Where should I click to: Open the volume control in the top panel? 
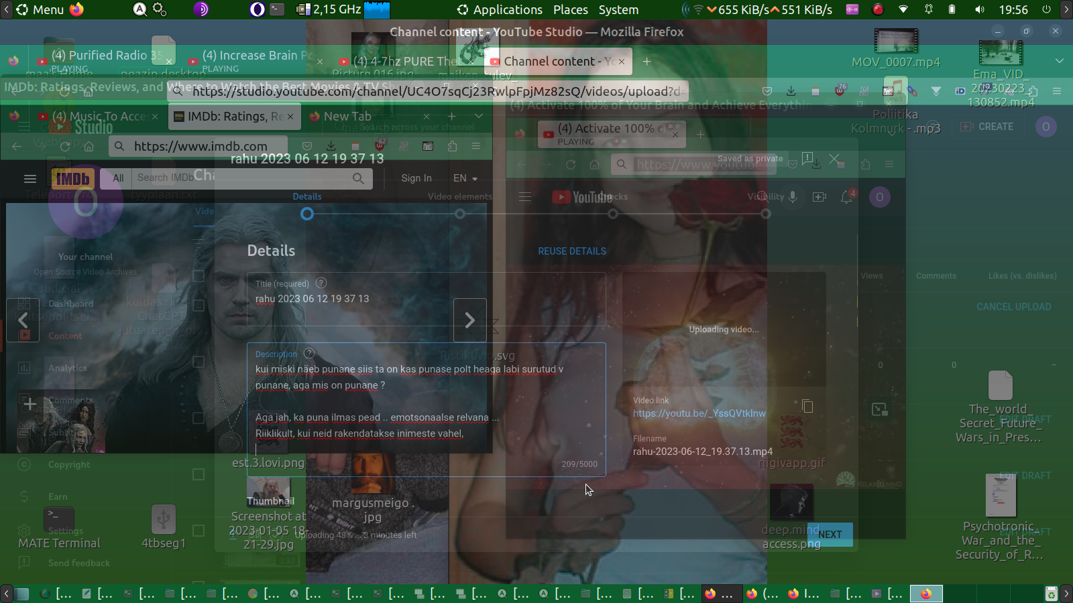980,9
